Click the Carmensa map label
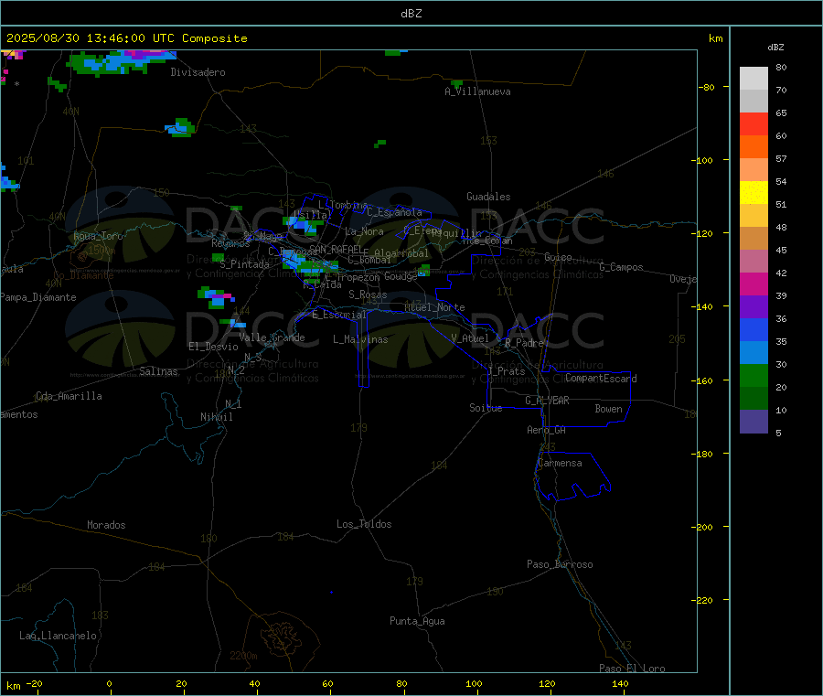This screenshot has width=823, height=696. (560, 463)
